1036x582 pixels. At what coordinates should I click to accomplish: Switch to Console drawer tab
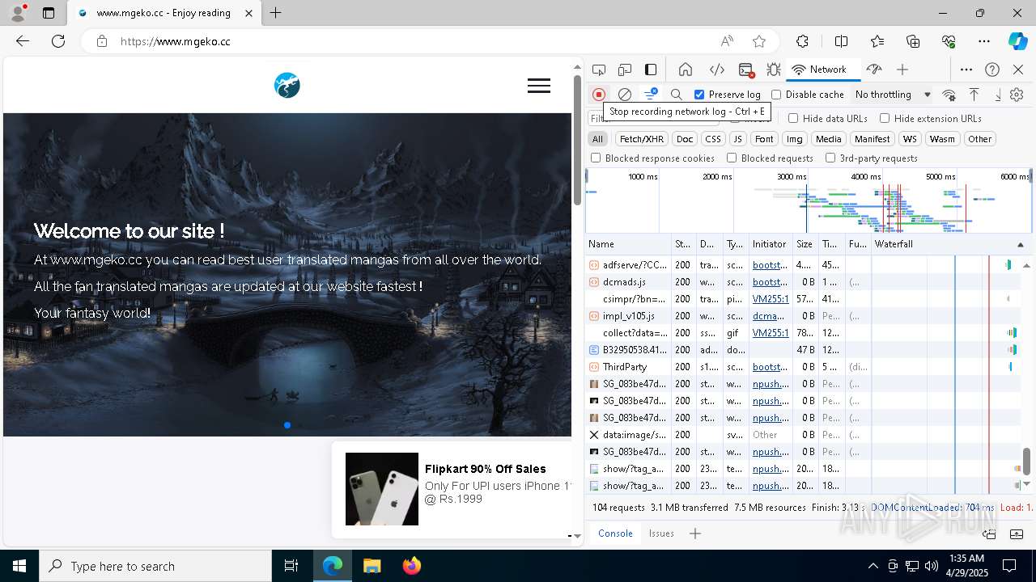(615, 533)
